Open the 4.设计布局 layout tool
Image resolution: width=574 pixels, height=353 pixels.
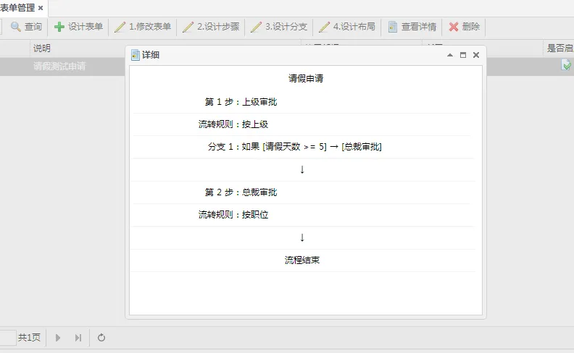347,27
